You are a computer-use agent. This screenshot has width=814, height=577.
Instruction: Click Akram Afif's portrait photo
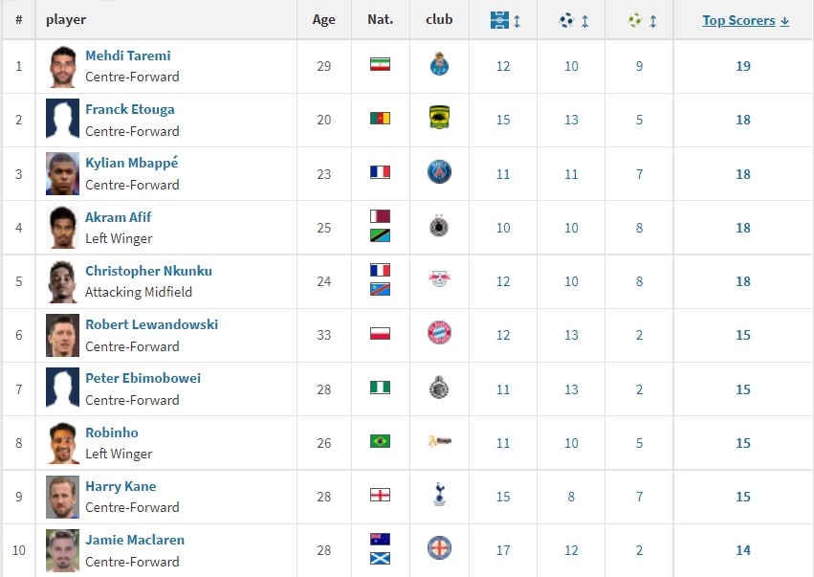pos(62,227)
